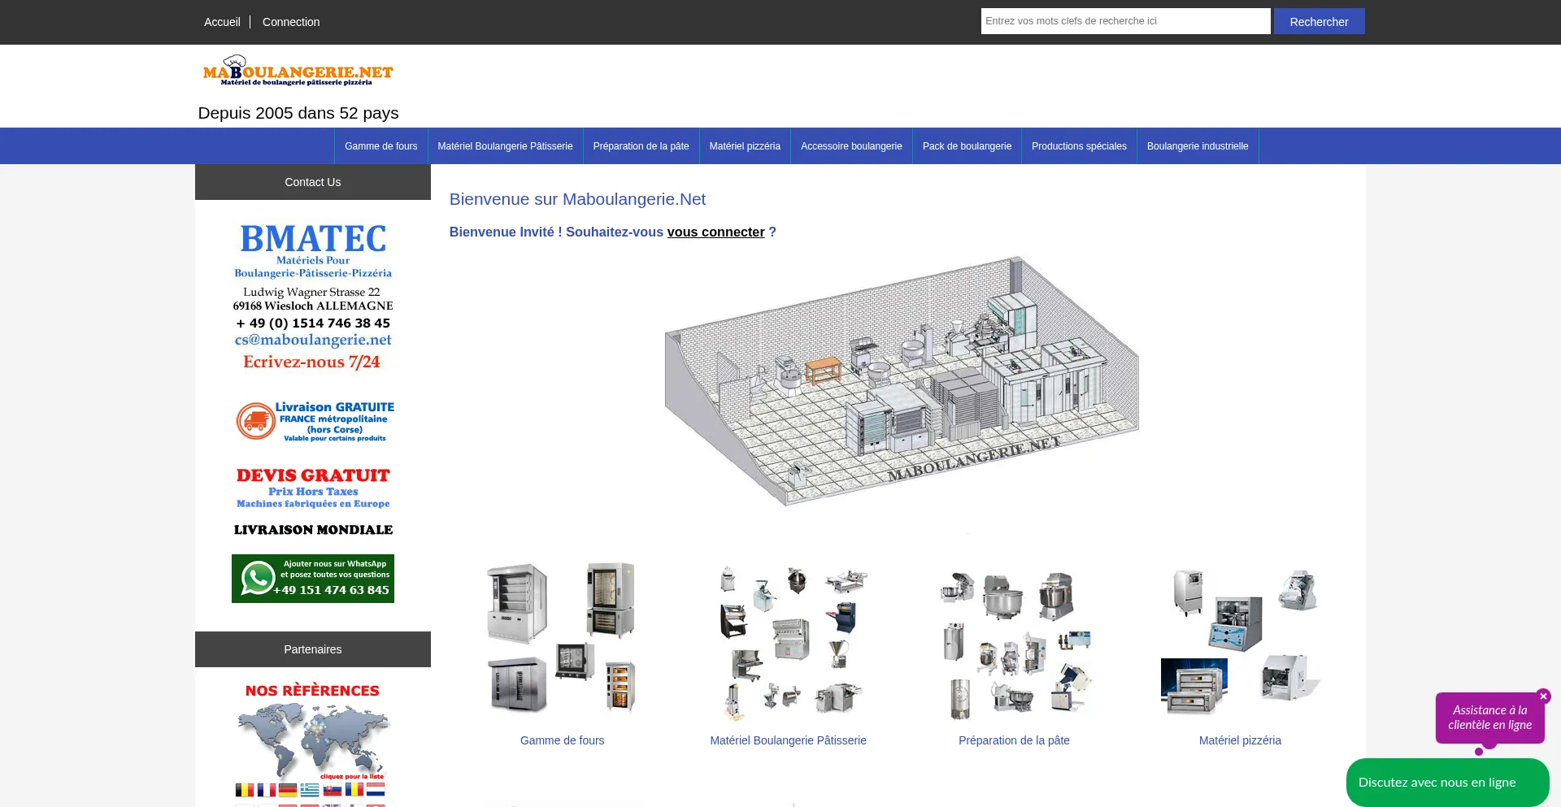Click the WhatsApp contact banner
The image size is (1561, 807).
coord(313,579)
